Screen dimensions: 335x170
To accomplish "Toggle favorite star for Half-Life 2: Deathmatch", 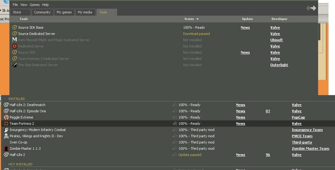I will [175, 105].
